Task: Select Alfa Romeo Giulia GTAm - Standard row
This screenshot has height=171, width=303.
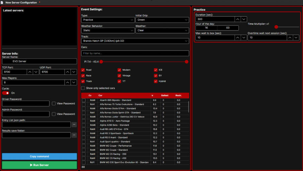Action: 135,109
